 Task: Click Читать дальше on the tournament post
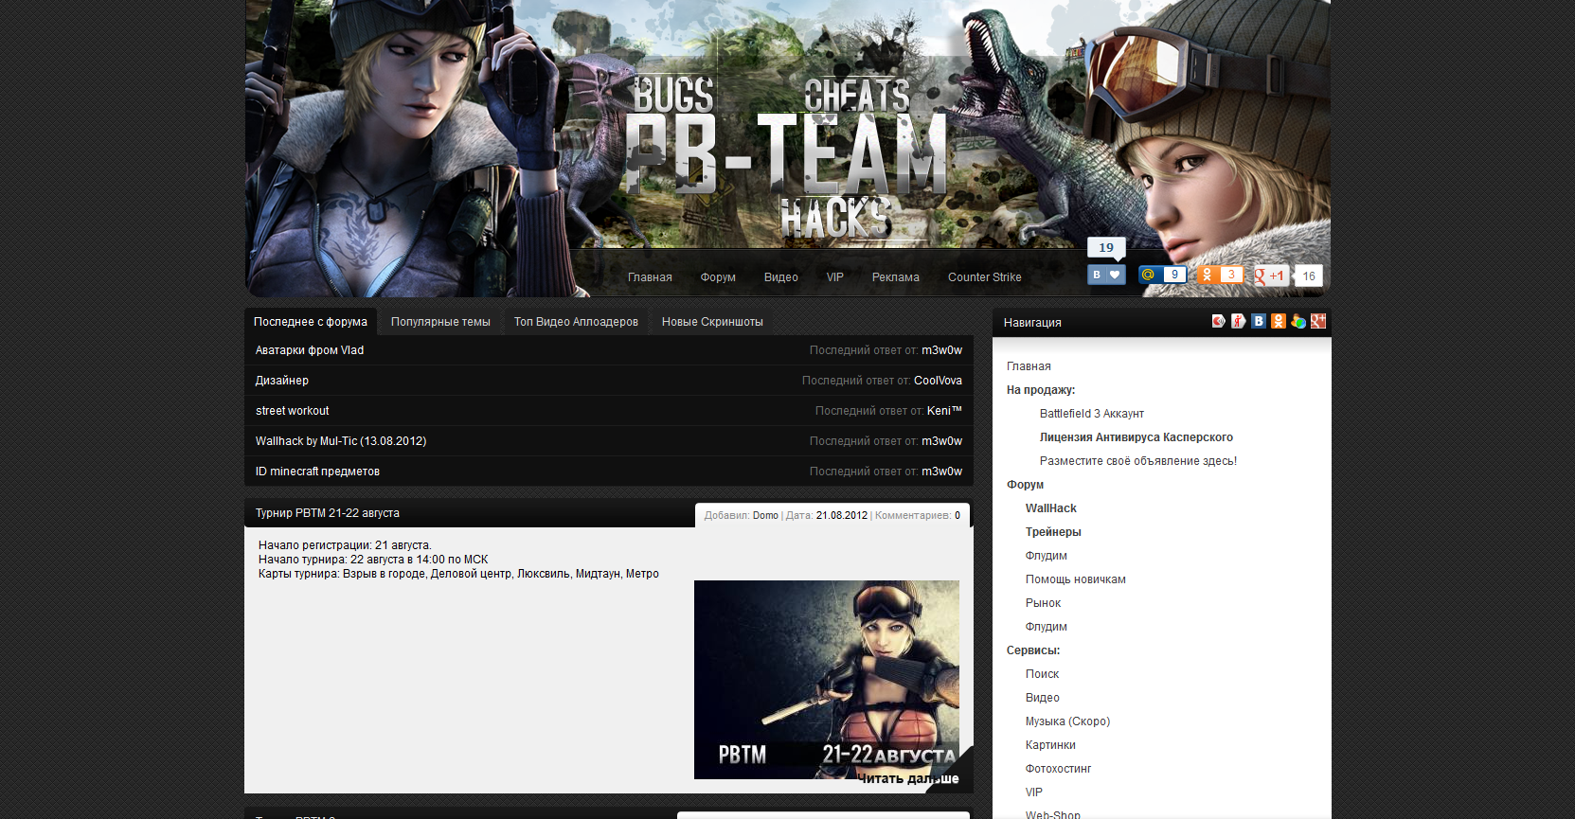(x=909, y=778)
